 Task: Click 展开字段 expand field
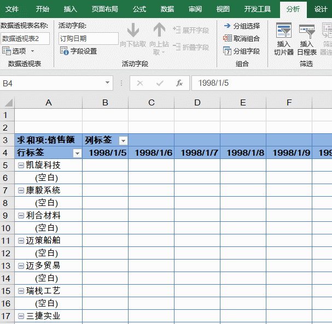191,30
